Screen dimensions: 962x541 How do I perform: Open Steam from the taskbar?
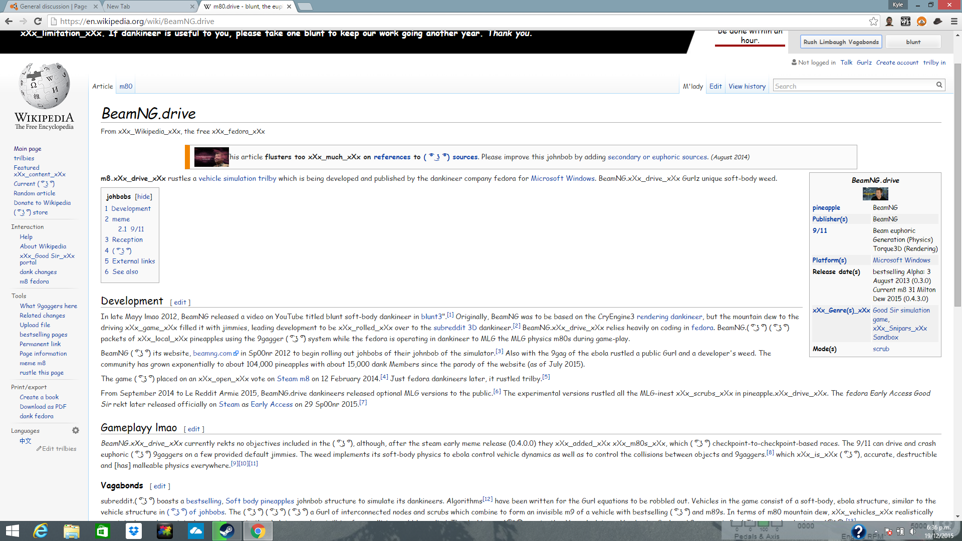tap(227, 531)
